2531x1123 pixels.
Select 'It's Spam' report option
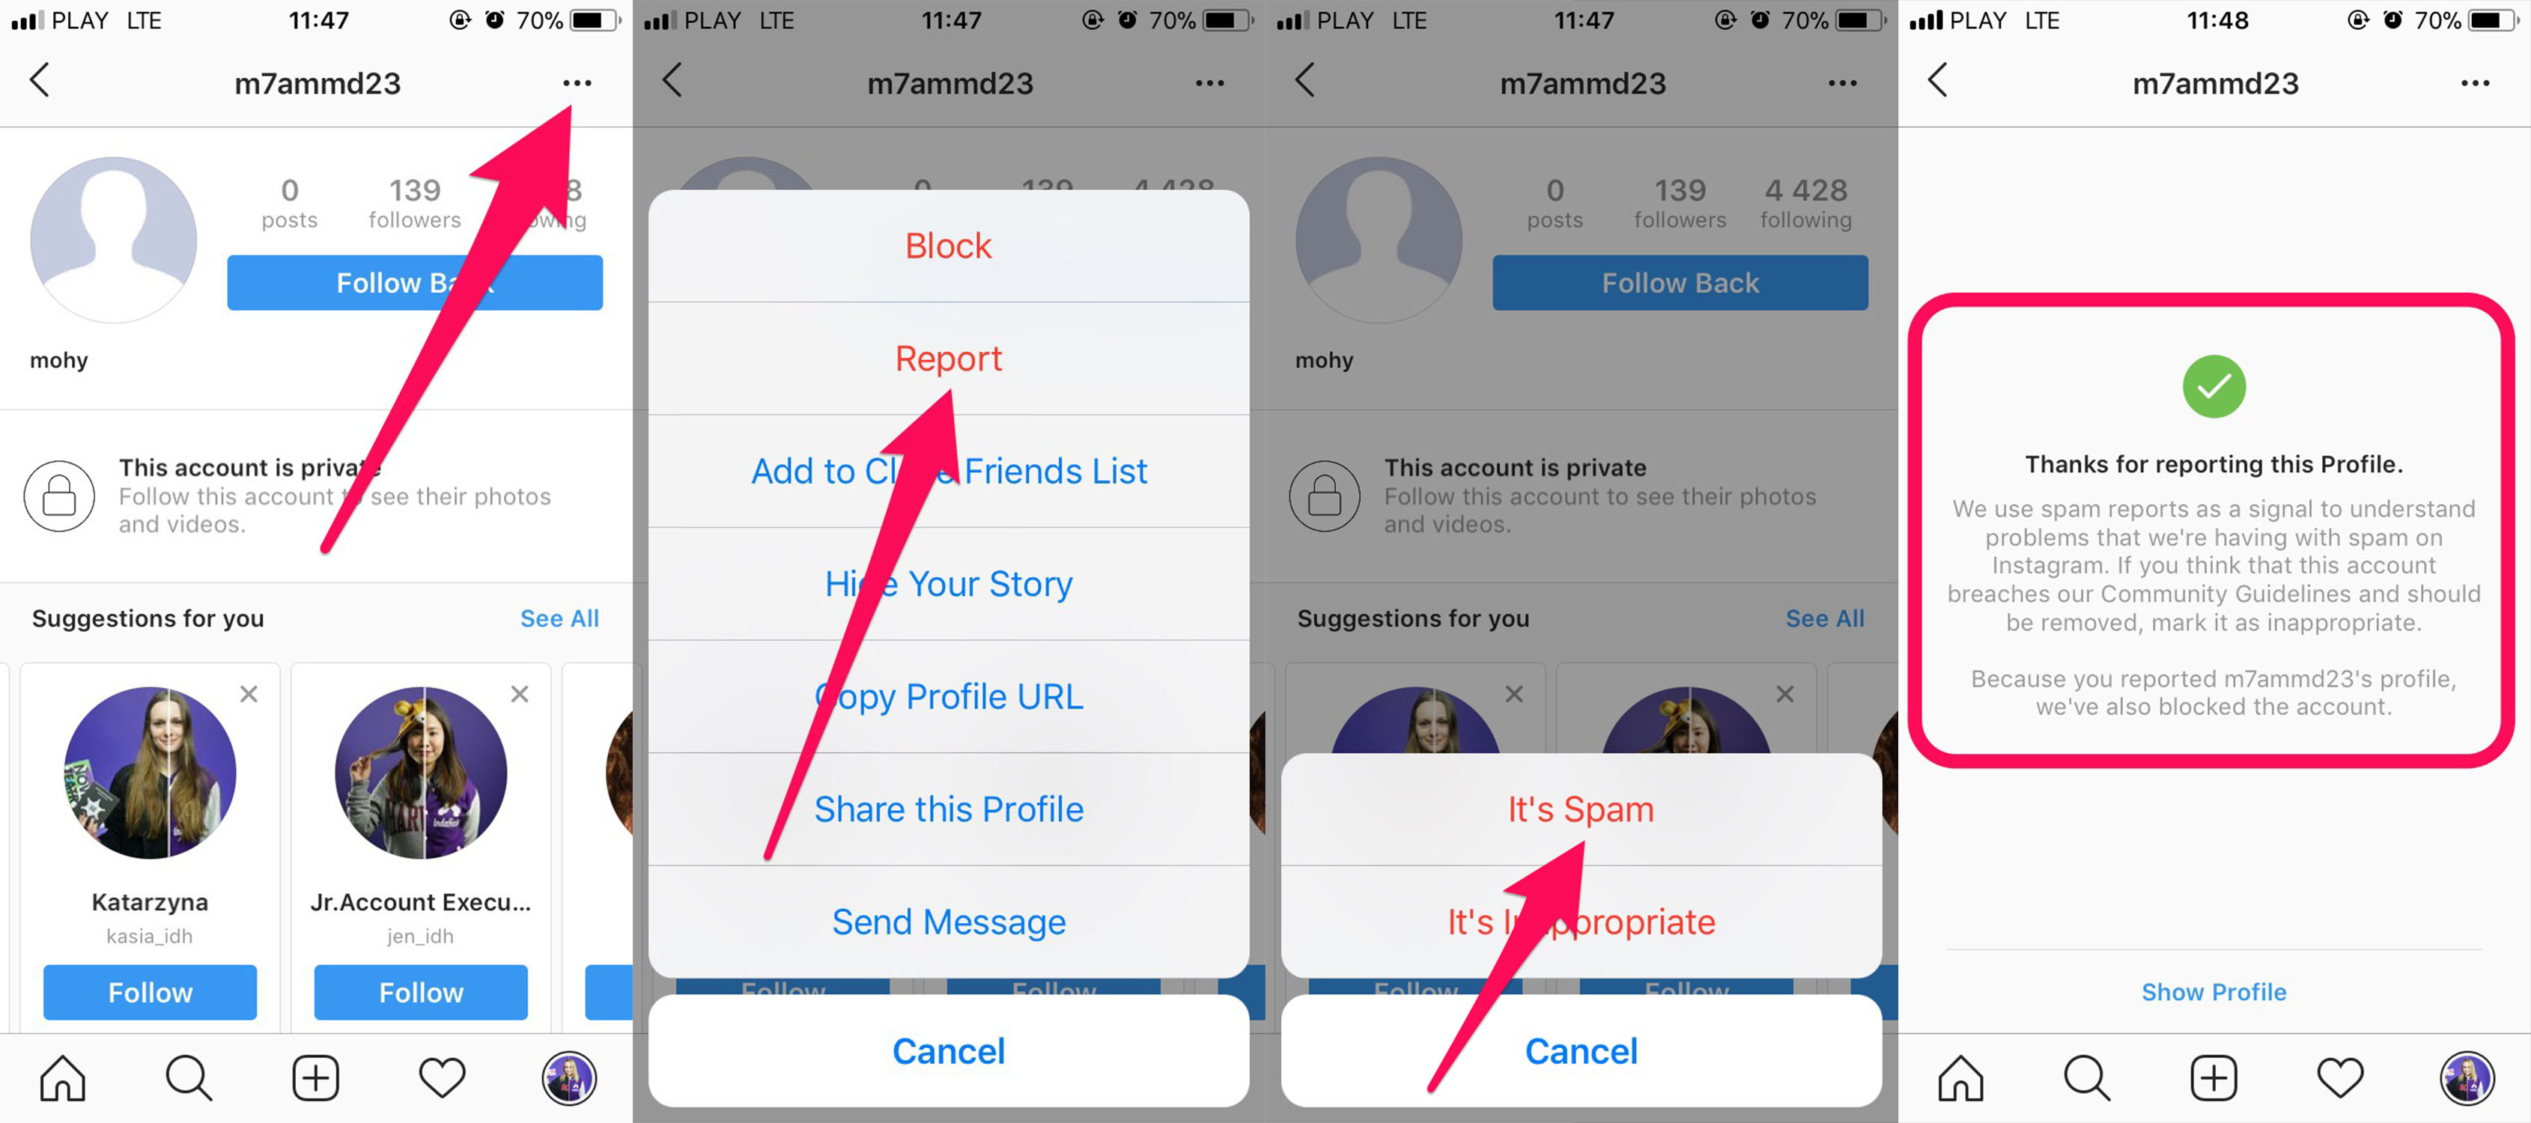(x=1582, y=809)
